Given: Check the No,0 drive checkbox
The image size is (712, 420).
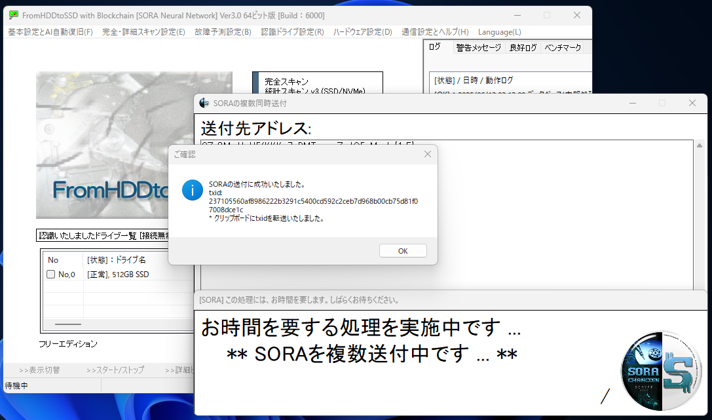Looking at the screenshot, I should click(x=51, y=275).
